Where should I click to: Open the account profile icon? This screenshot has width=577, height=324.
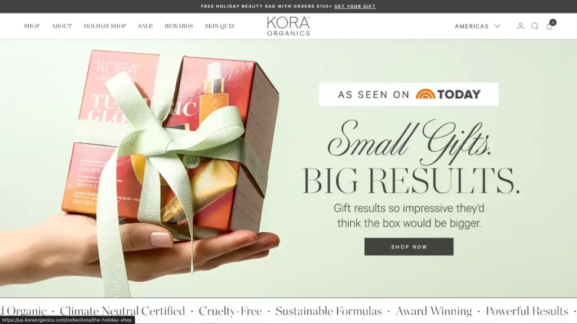click(x=520, y=26)
